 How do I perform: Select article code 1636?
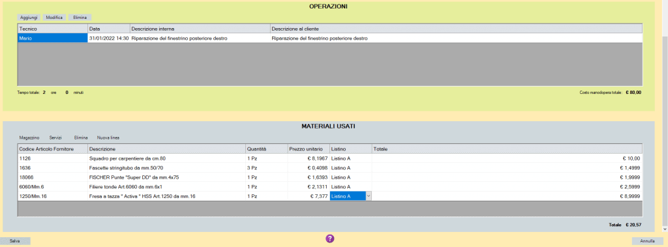point(52,167)
